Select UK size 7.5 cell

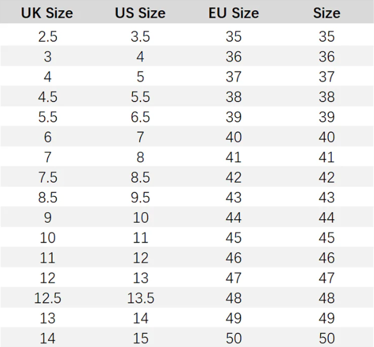coord(47,178)
